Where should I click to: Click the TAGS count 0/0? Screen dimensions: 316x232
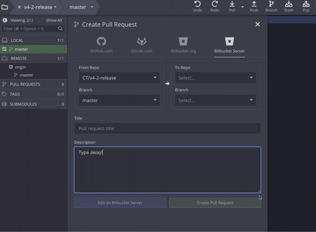tap(60, 94)
